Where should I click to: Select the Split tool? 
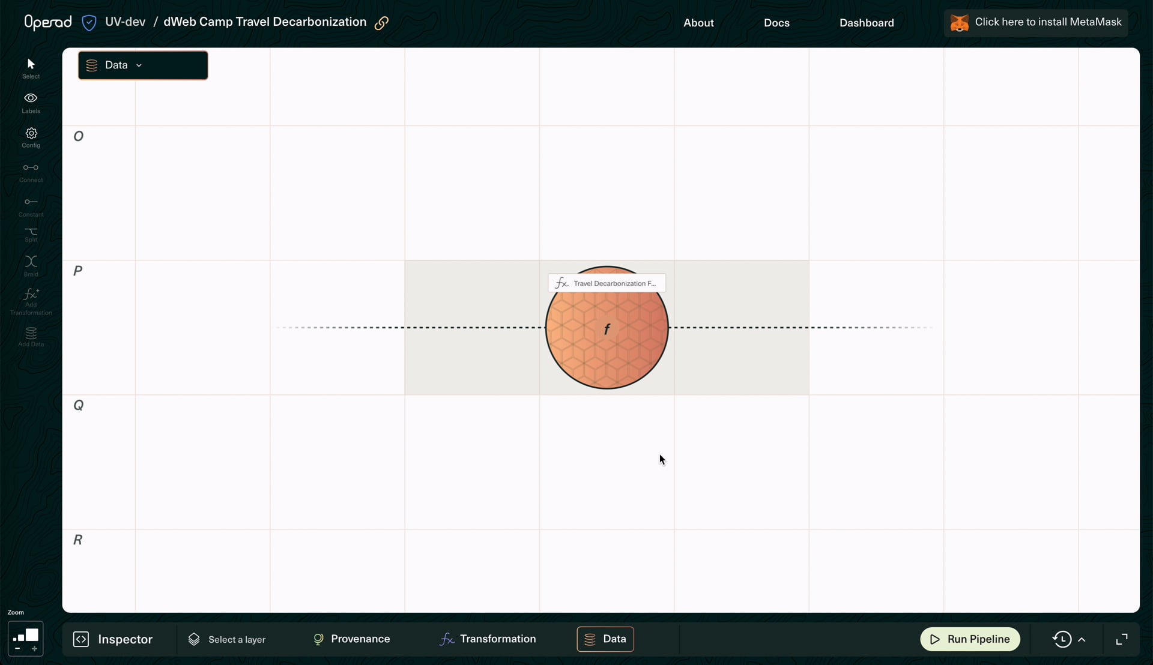(31, 235)
